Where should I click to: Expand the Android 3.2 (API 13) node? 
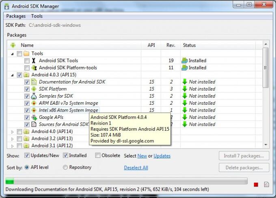[x=12, y=139]
